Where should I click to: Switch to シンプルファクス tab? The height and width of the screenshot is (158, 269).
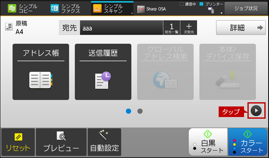[x=66, y=8]
